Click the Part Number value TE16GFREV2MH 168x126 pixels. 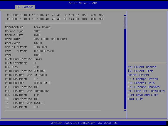(44, 51)
